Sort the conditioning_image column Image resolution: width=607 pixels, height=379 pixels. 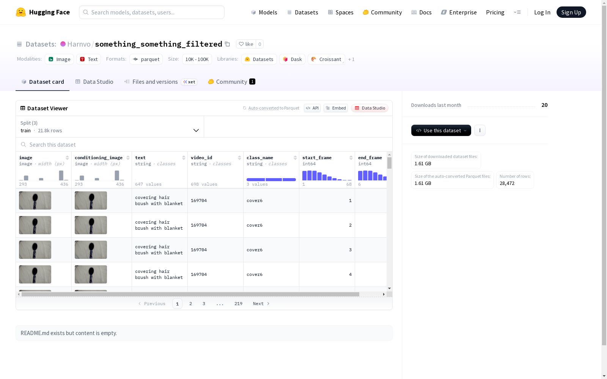tap(128, 158)
